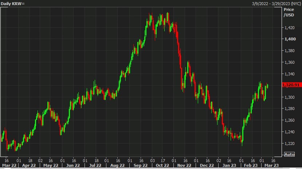
Task: Click the 17 tick above Oct 22
Action: pyautogui.click(x=163, y=161)
